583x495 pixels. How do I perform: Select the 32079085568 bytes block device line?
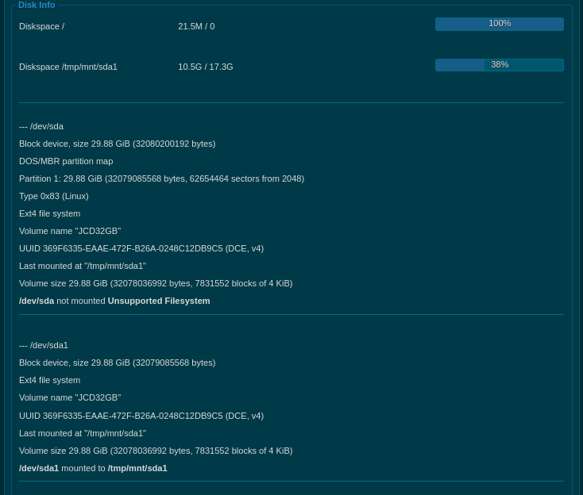click(x=117, y=363)
